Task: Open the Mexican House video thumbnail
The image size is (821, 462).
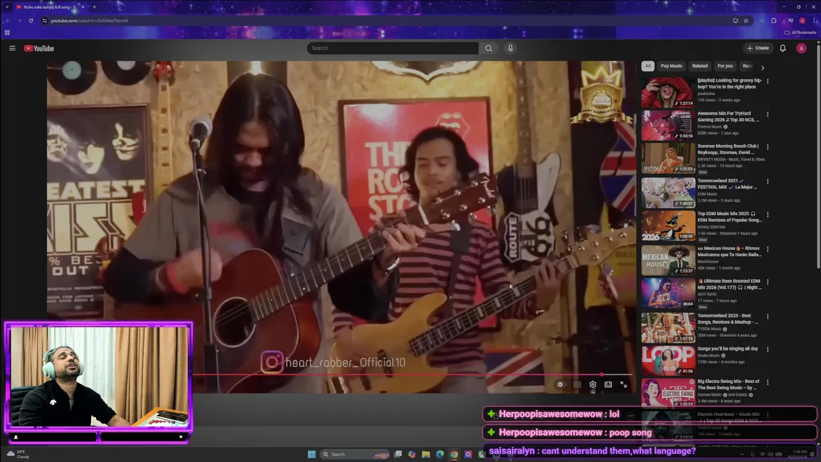Action: pos(668,261)
